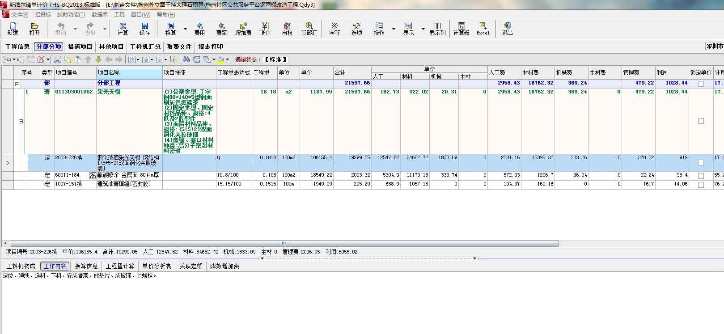Toggle 锁定单价 checkbox for 2003-226换 row
The width and height of the screenshot is (724, 334).
click(x=701, y=163)
